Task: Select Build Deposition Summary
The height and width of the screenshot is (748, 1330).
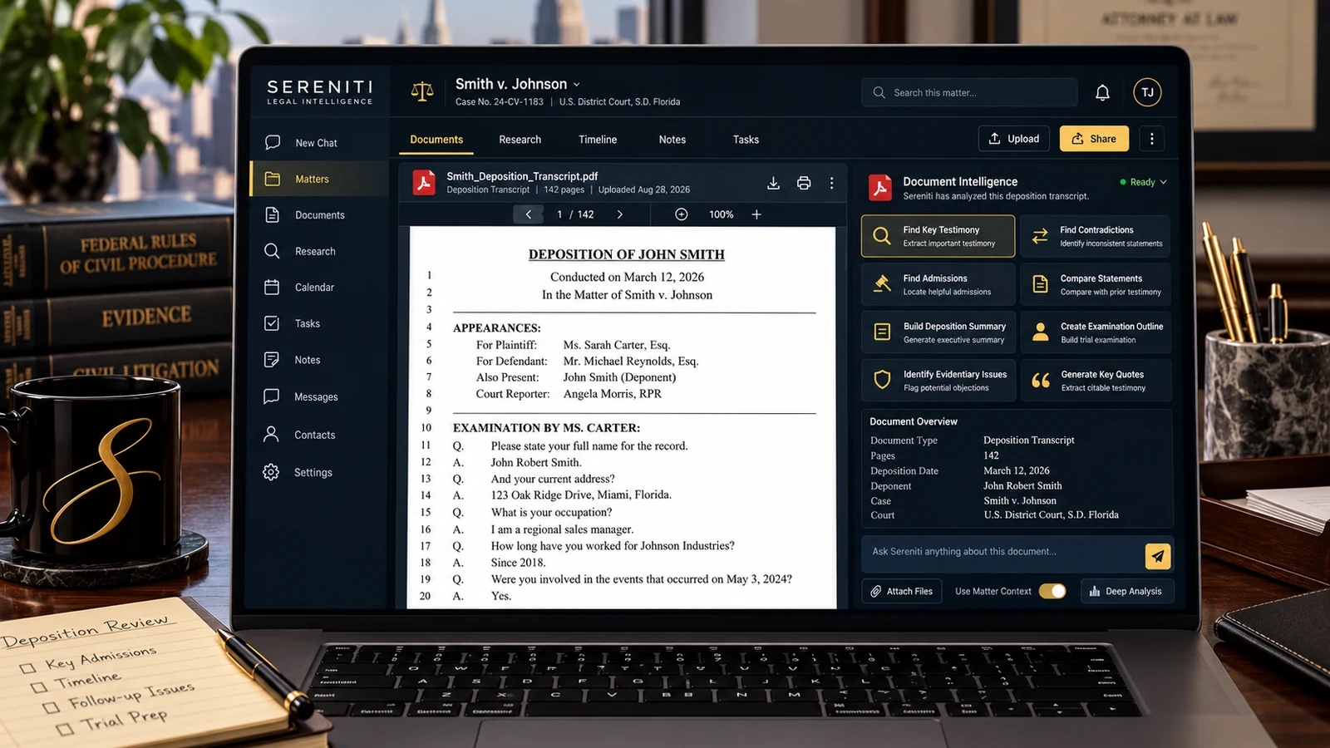Action: pos(938,332)
